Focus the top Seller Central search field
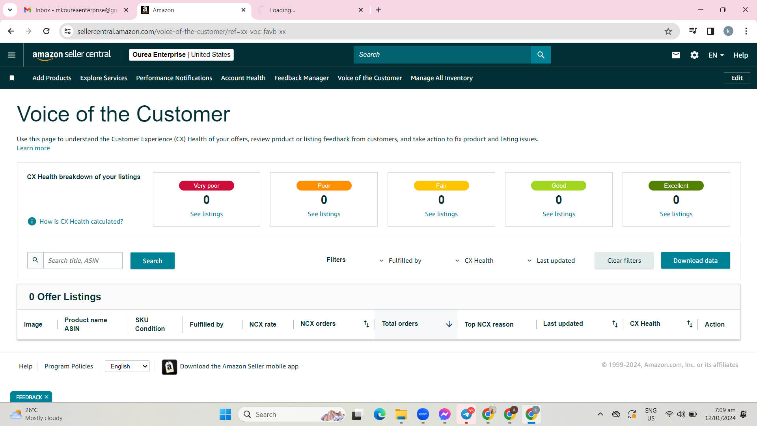 442,55
